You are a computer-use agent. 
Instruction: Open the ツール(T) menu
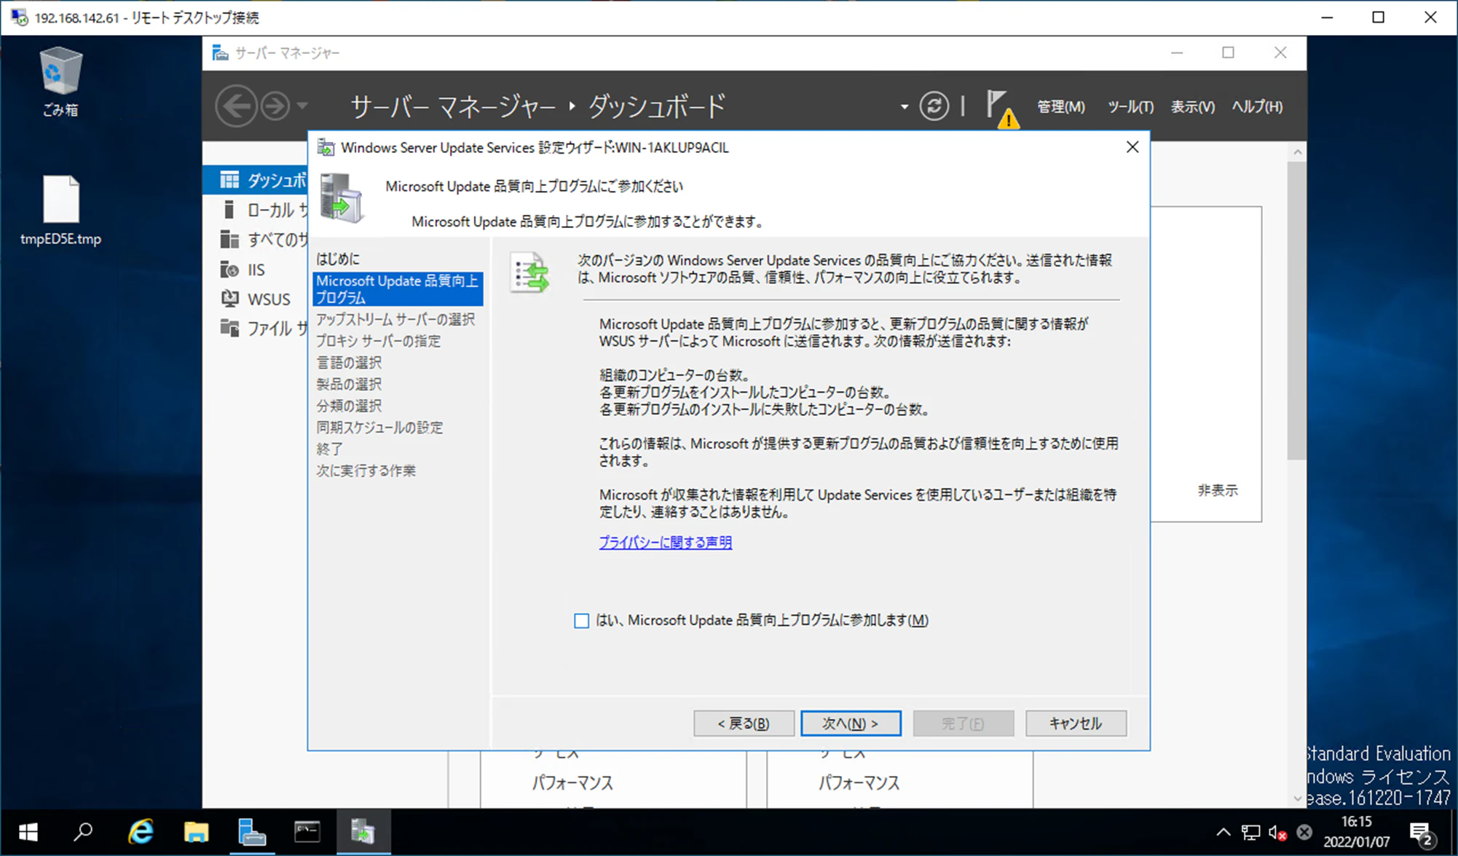[1130, 107]
